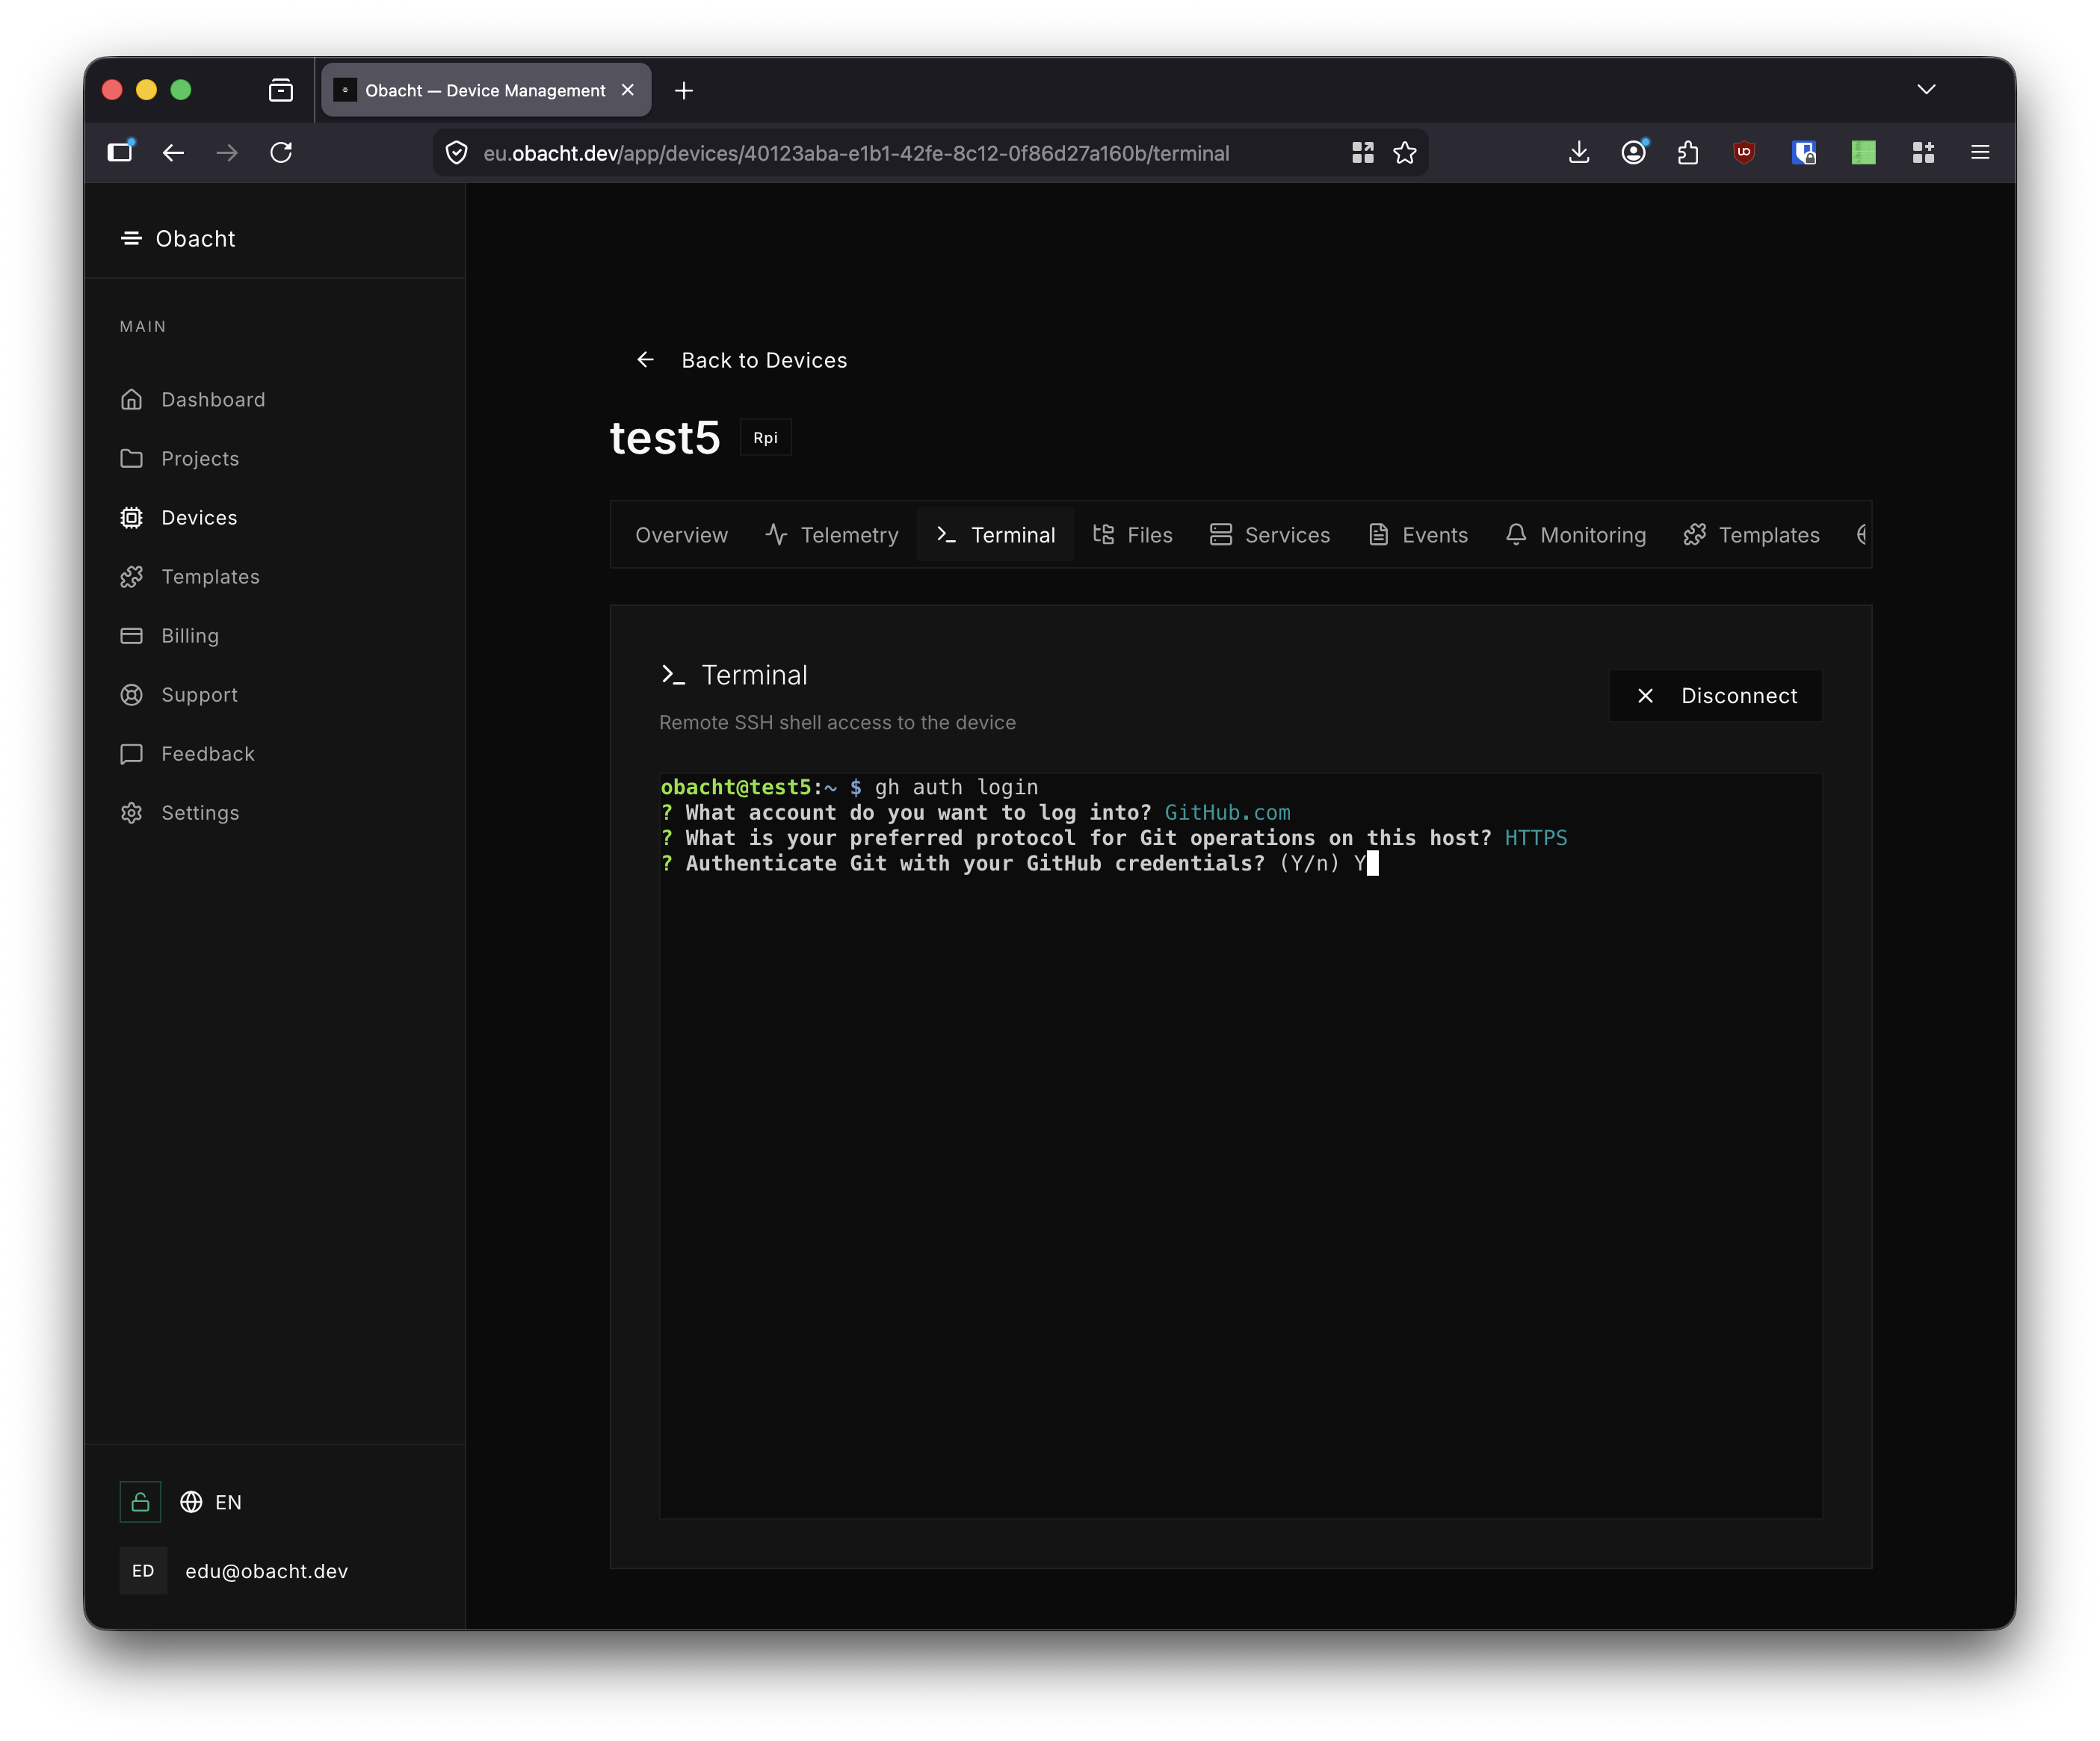Go Back to Devices
The width and height of the screenshot is (2100, 1741).
(x=742, y=360)
